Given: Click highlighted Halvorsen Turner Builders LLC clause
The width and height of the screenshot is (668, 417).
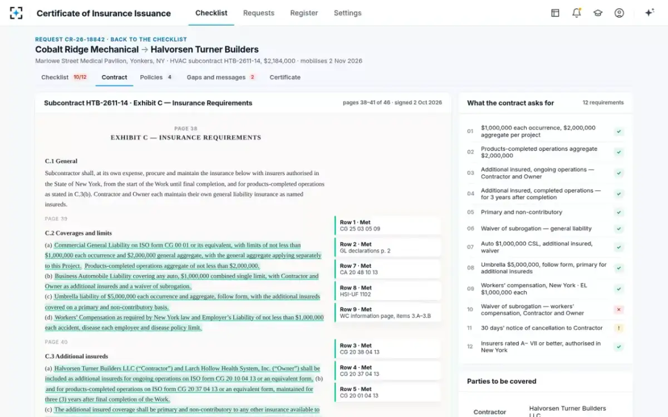Looking at the screenshot, I should tap(183, 373).
